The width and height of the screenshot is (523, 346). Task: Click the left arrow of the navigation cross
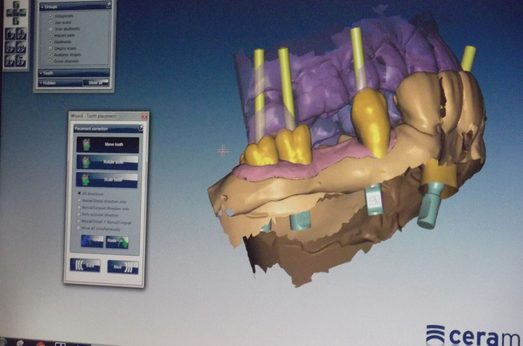(9, 13)
